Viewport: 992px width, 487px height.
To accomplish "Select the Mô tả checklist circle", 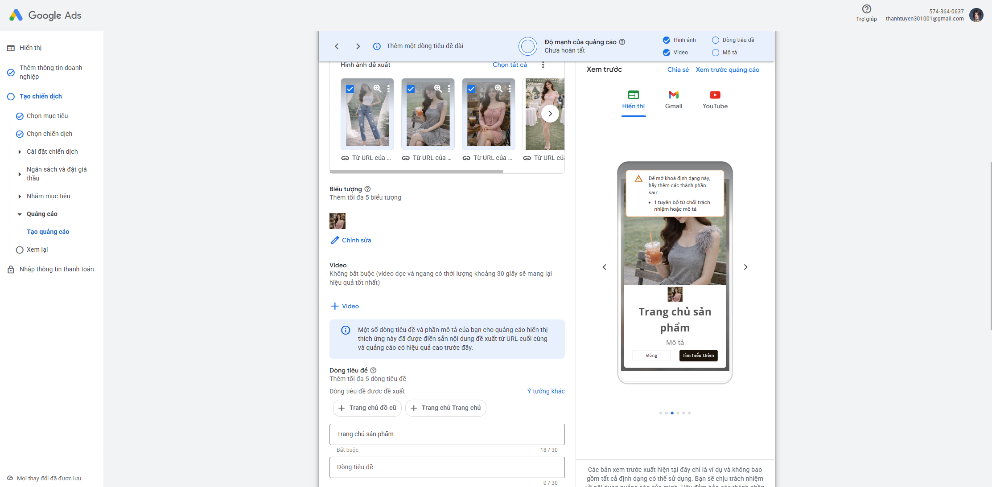I will click(x=716, y=53).
